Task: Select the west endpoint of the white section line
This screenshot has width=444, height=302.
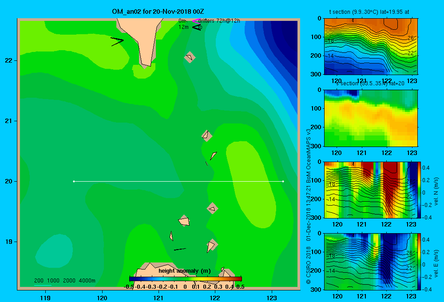Action: coord(74,181)
